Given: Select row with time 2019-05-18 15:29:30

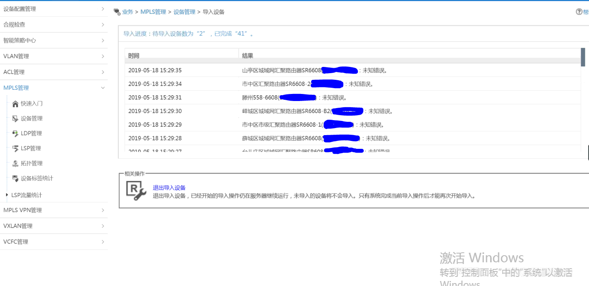Looking at the screenshot, I should coord(352,111).
